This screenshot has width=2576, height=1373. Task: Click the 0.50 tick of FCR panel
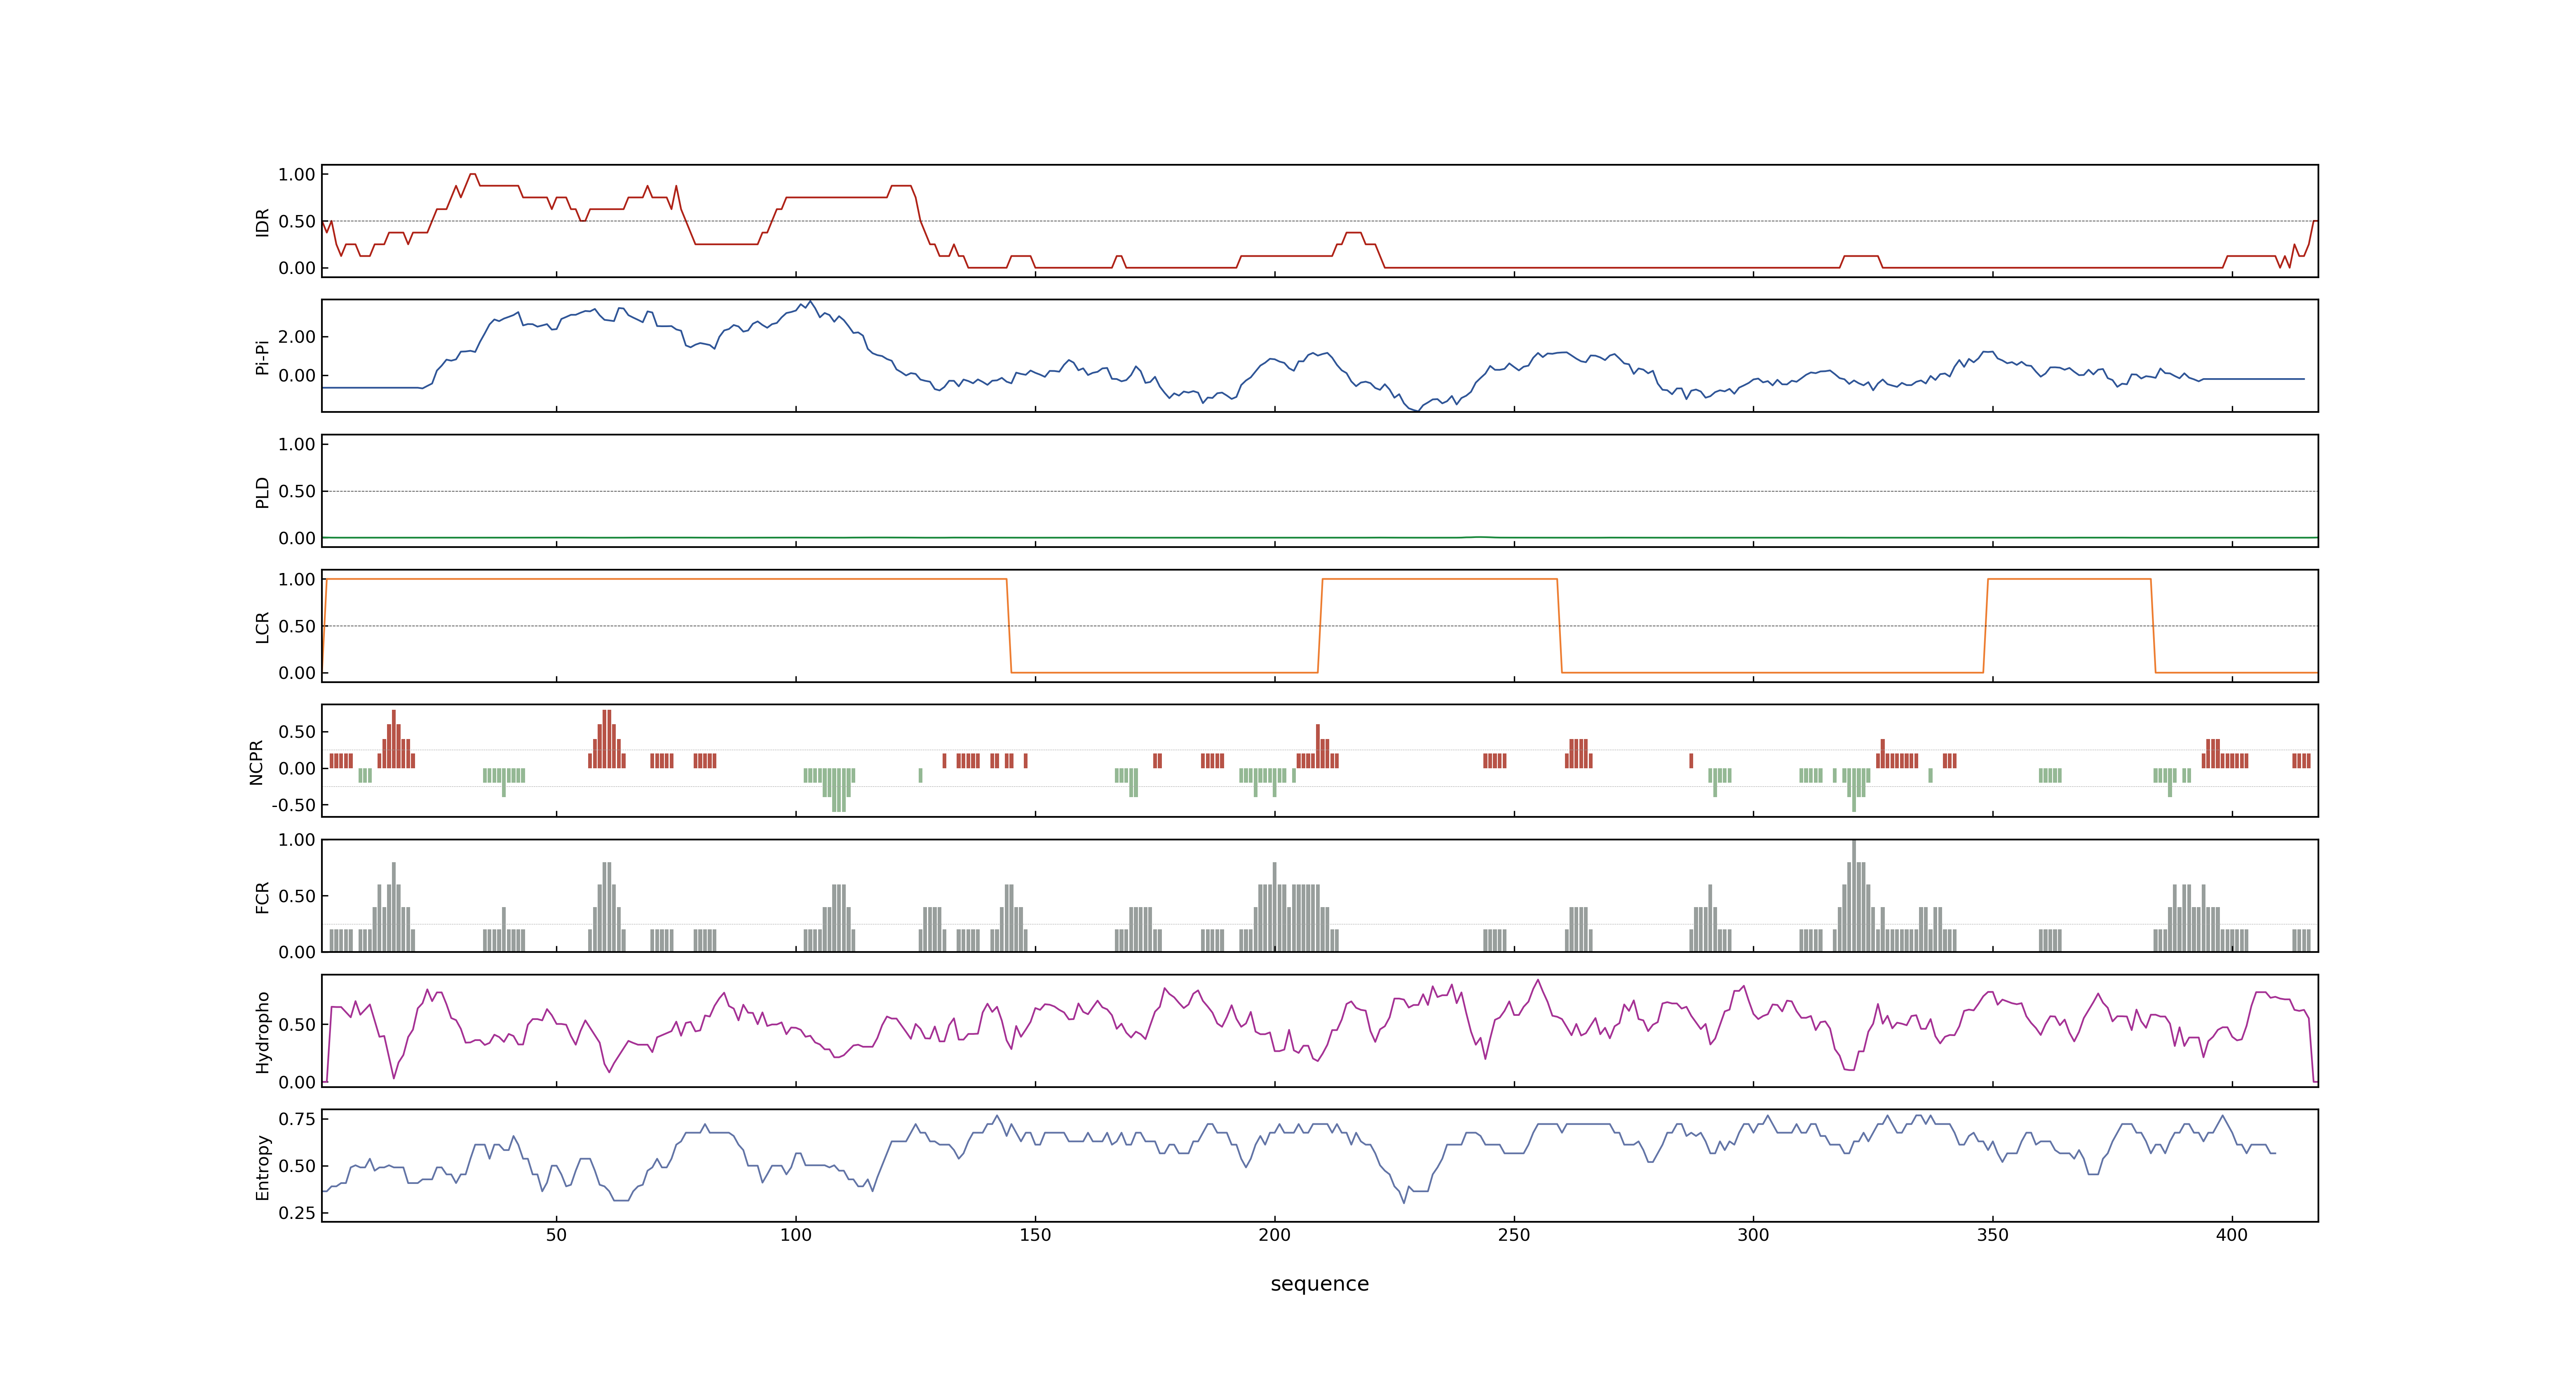click(x=297, y=896)
